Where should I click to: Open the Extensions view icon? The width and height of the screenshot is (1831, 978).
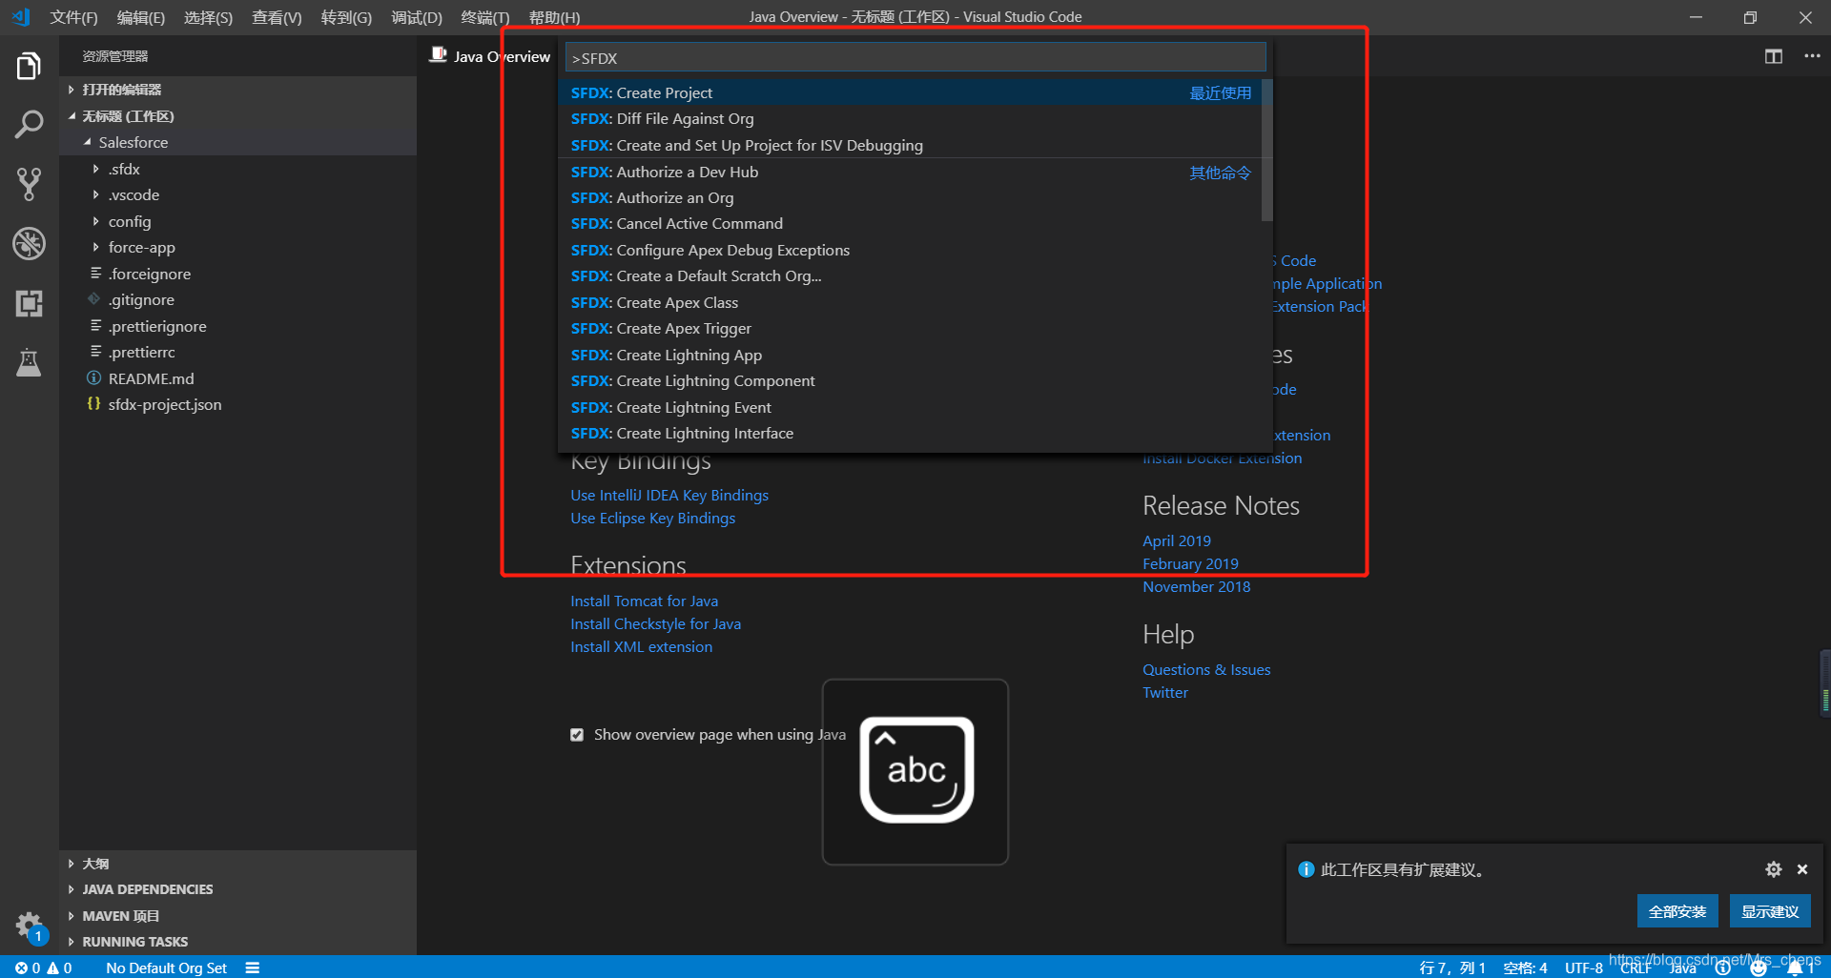pyautogui.click(x=29, y=303)
